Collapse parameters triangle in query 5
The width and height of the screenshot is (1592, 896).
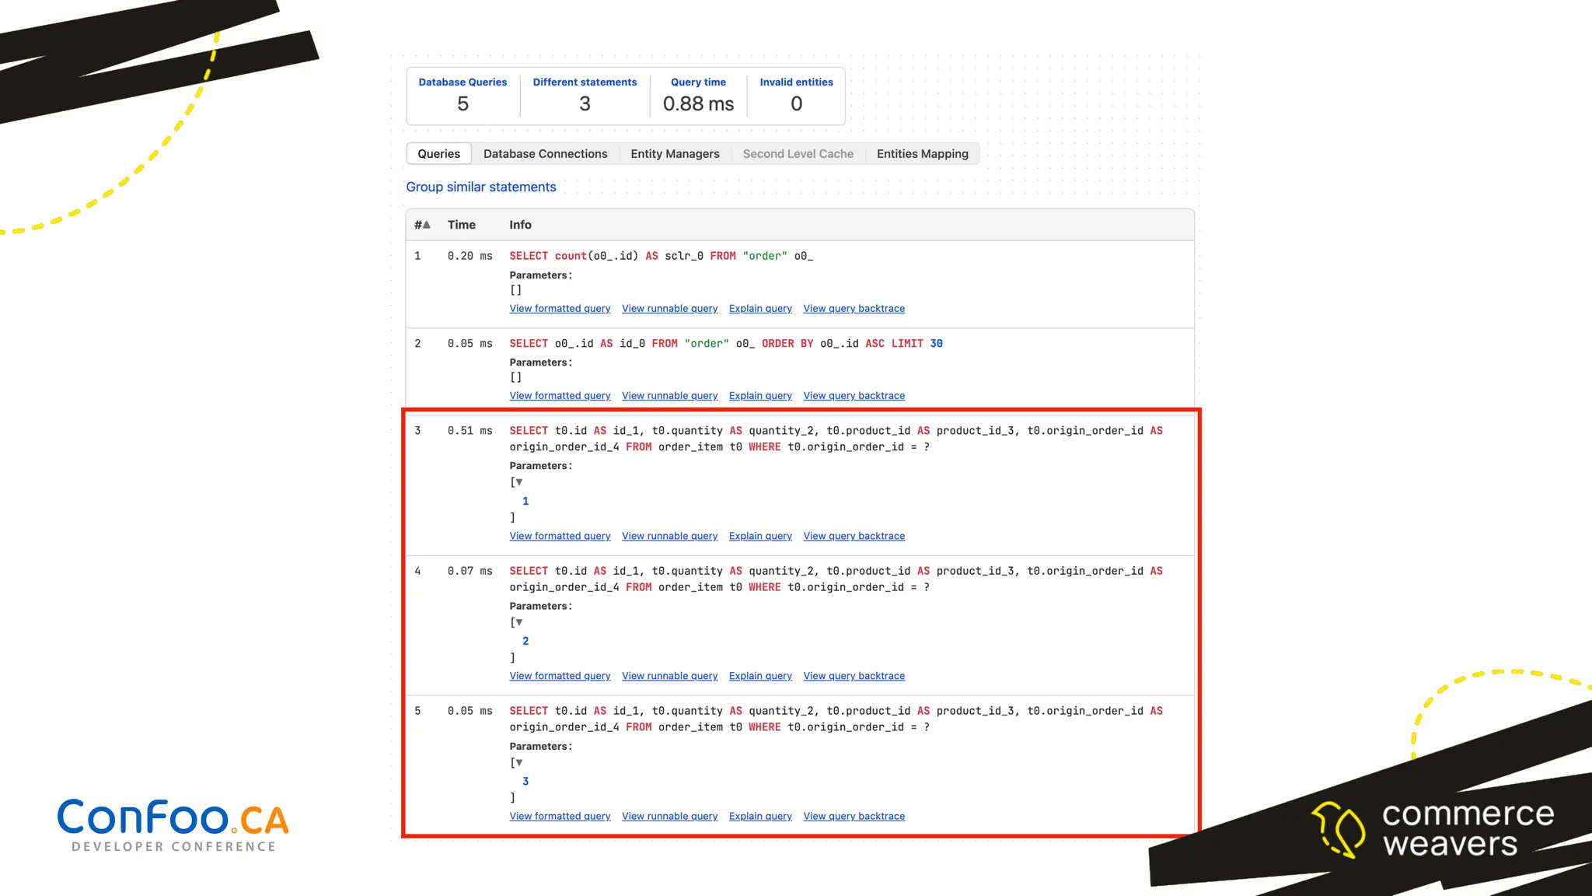point(519,762)
